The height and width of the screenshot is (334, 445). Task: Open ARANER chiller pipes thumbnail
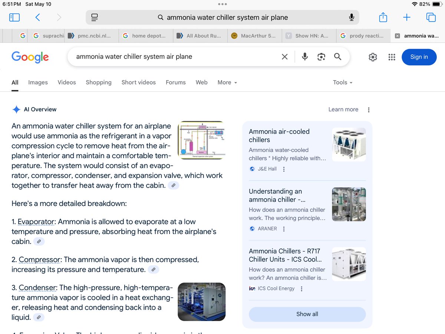(x=349, y=204)
